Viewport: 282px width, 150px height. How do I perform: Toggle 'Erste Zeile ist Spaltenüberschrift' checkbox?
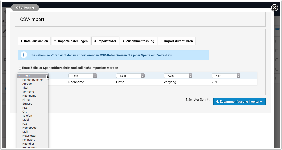(x=20, y=68)
